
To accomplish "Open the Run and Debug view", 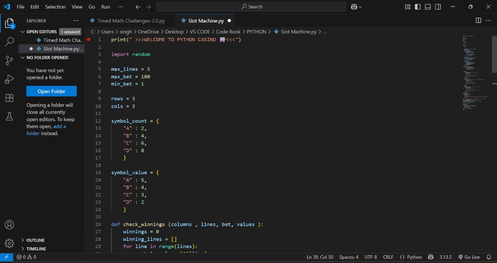I will pos(10,79).
